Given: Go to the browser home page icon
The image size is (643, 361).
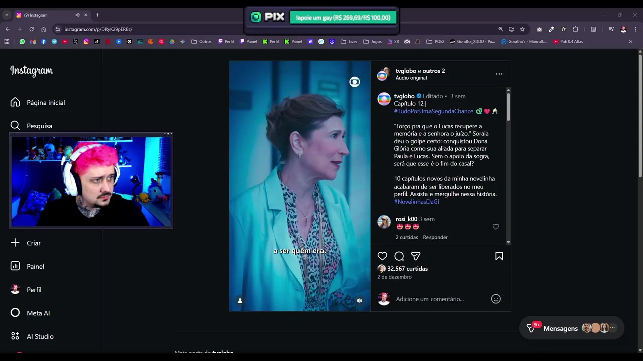Looking at the screenshot, I should pos(43,29).
